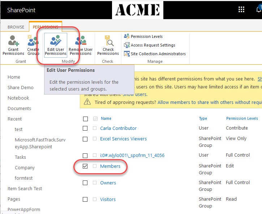Click the Edit User Permissions icon
Viewport: 262px width, 214px height.
[x=56, y=40]
